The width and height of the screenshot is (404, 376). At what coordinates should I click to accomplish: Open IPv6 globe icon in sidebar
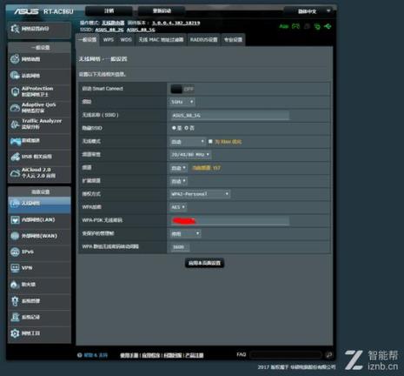tap(15, 252)
